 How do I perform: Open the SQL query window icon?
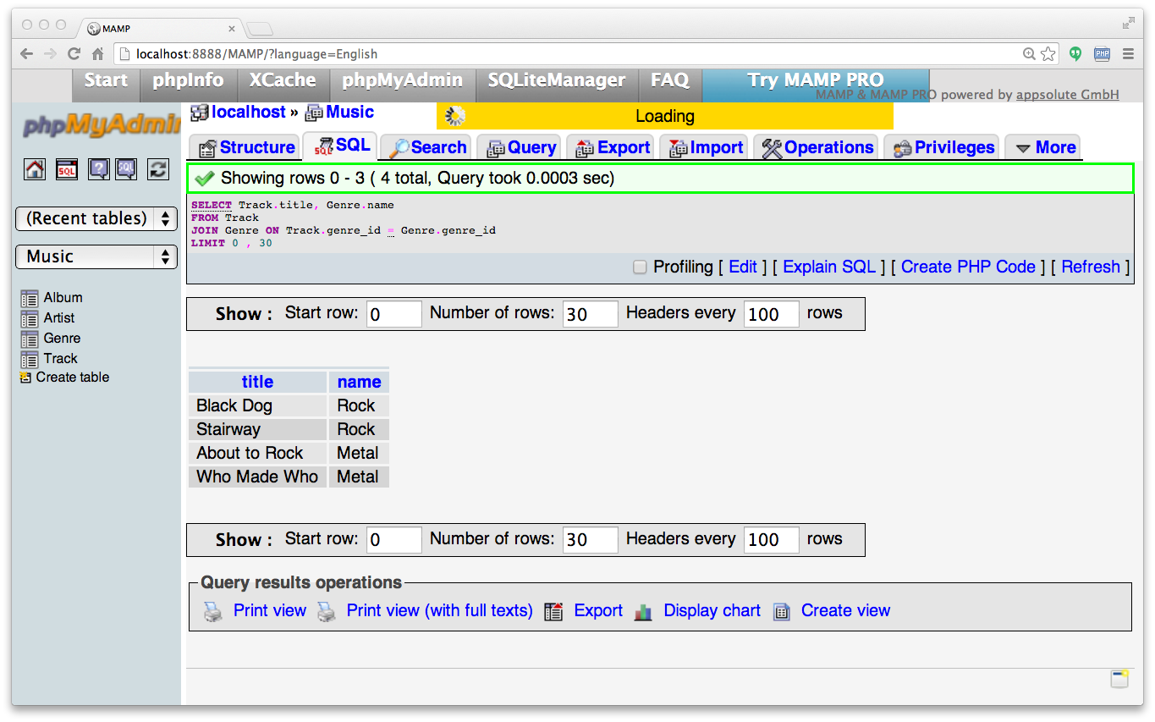[x=67, y=168]
